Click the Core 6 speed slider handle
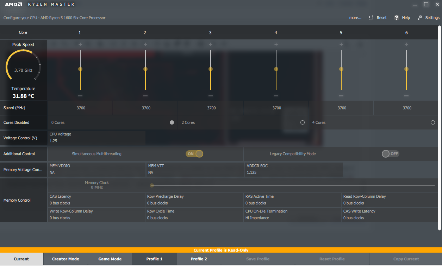Screen dimensions: 442x266 (x=406, y=69)
